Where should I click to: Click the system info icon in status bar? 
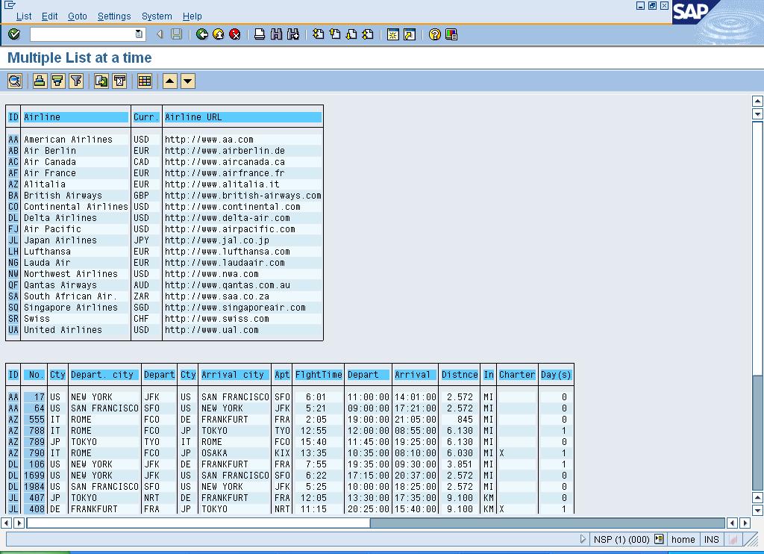pyautogui.click(x=659, y=539)
